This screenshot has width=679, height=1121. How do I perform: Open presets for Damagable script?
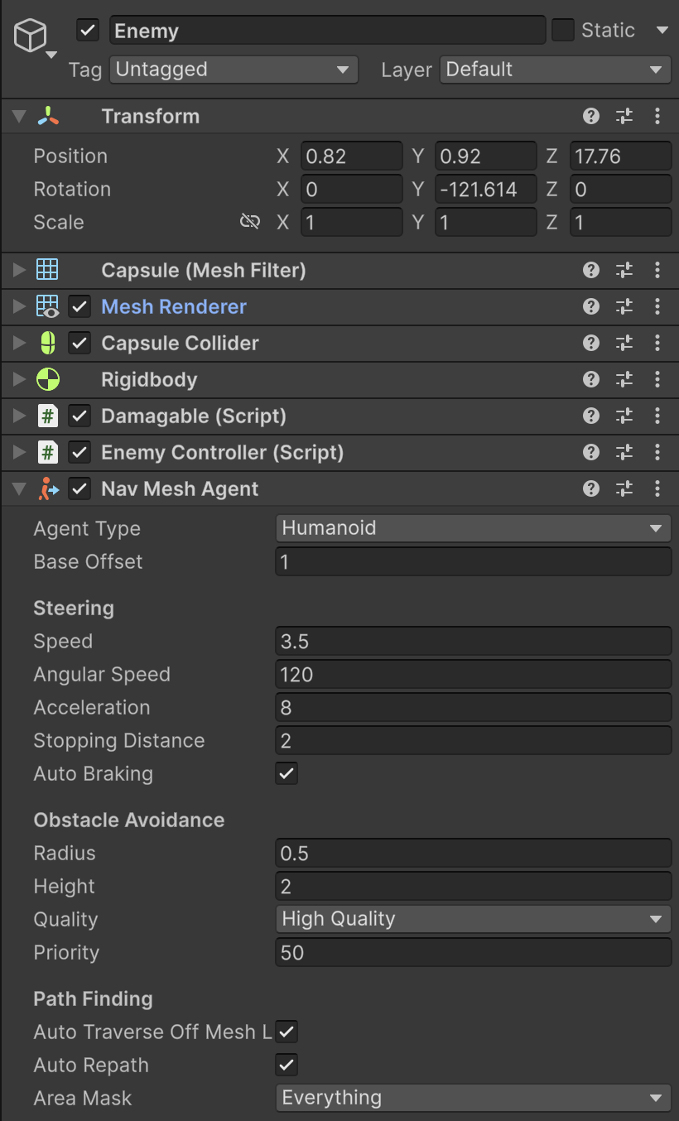point(624,416)
